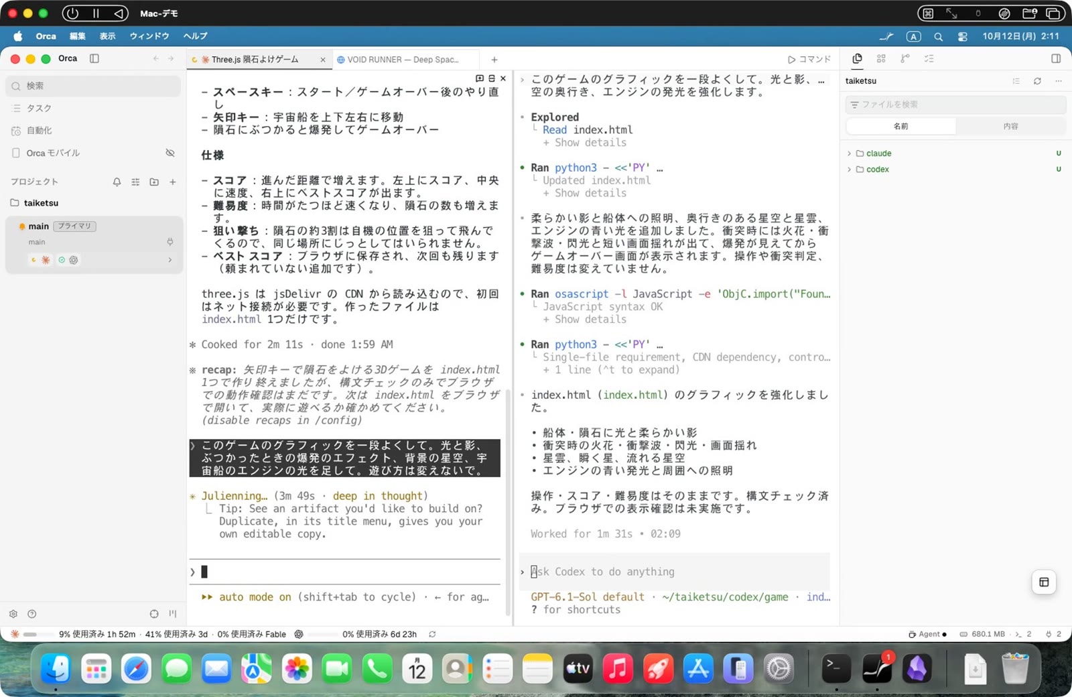Click the plus icon beside プロジェクト
1072x697 pixels.
coord(173,182)
